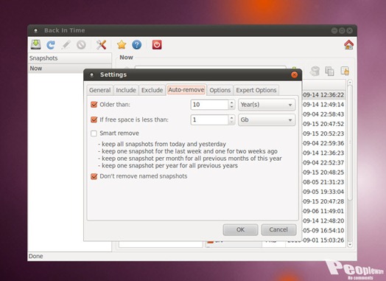
Task: Enable Smart remove
Action: click(x=94, y=133)
